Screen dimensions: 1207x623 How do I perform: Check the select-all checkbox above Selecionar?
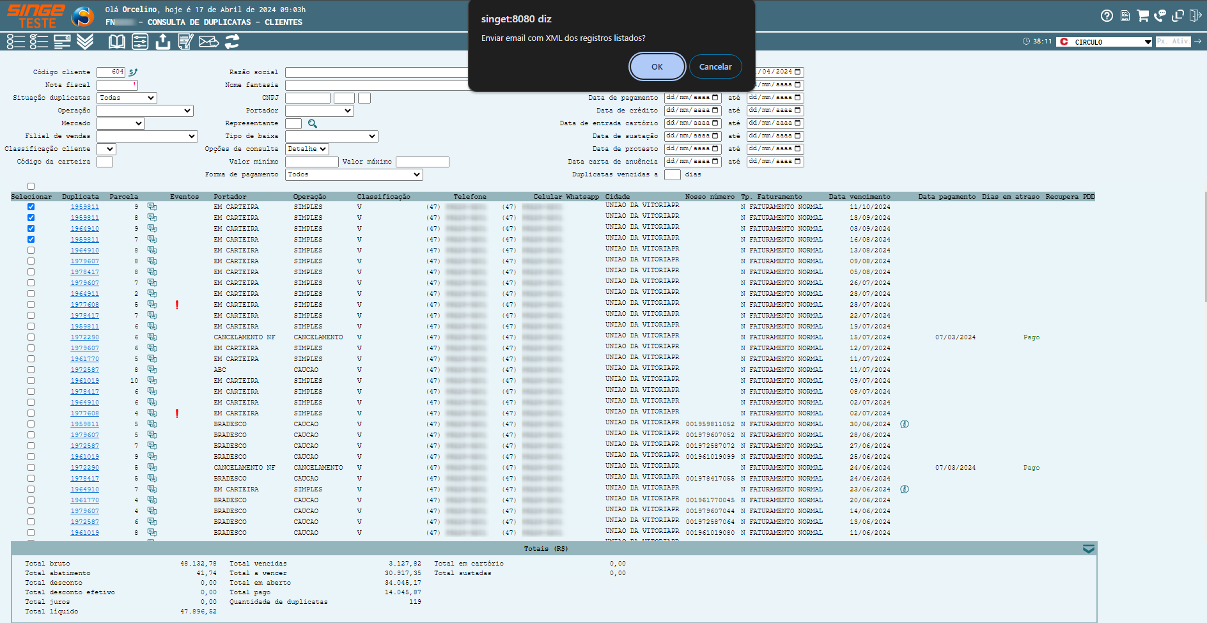(31, 187)
